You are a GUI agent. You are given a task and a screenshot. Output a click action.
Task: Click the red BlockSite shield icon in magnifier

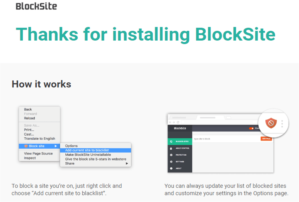[271, 123]
